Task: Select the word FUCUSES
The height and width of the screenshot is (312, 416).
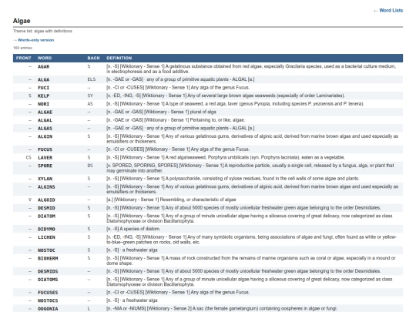Action: click(x=48, y=293)
